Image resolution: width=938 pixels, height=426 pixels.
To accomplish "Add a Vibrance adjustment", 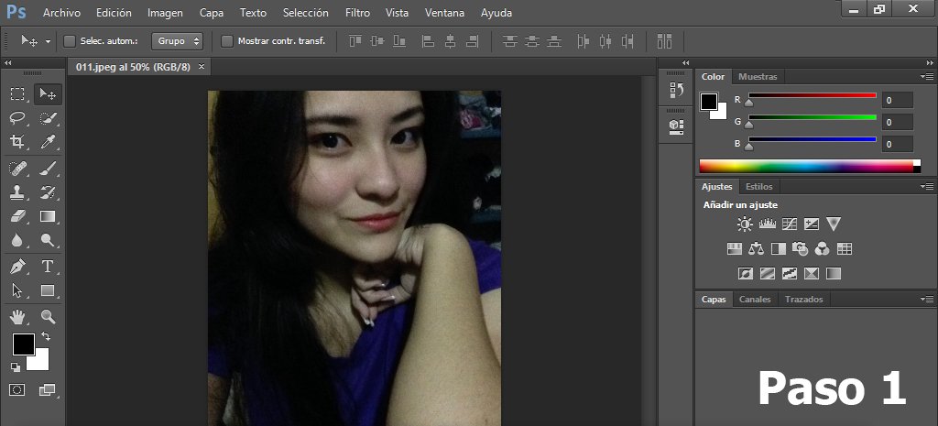I will click(x=834, y=224).
